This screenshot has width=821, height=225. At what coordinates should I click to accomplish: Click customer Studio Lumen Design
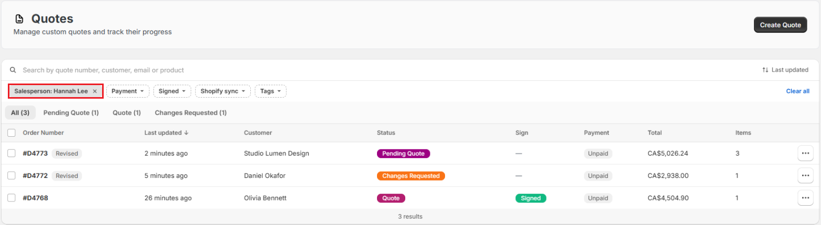click(x=276, y=153)
